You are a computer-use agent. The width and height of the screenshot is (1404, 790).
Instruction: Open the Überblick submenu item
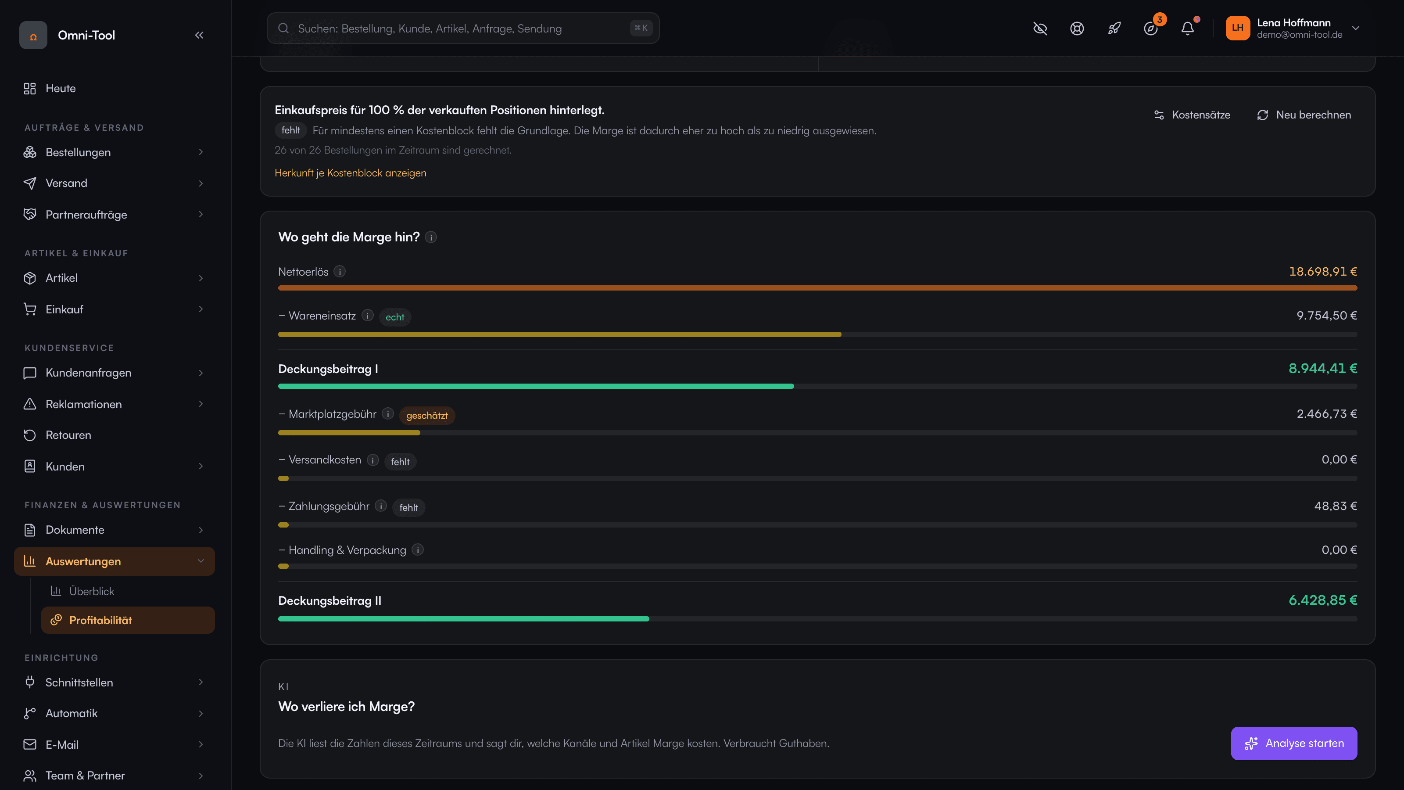tap(128, 592)
